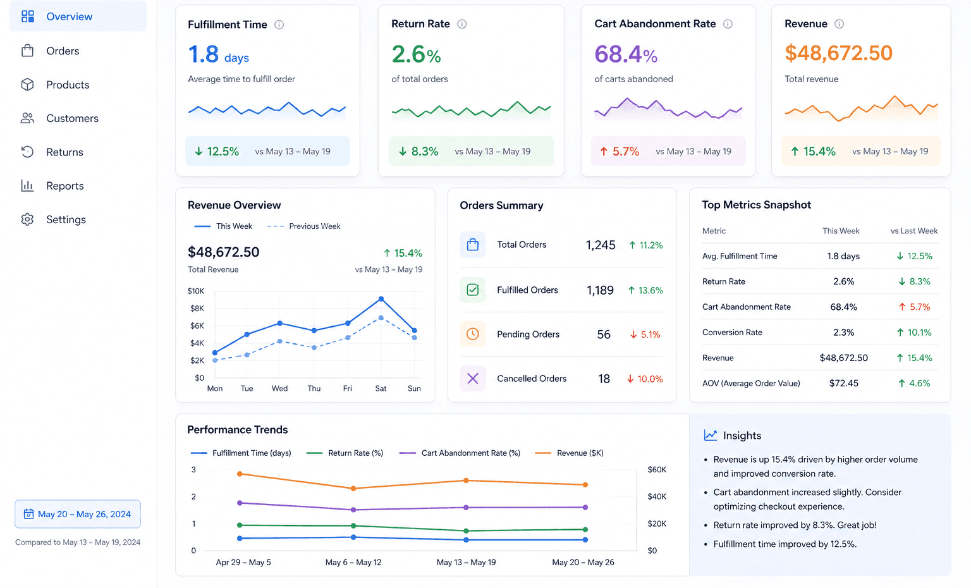Click the info icon next to Fulfillment Time

point(279,25)
